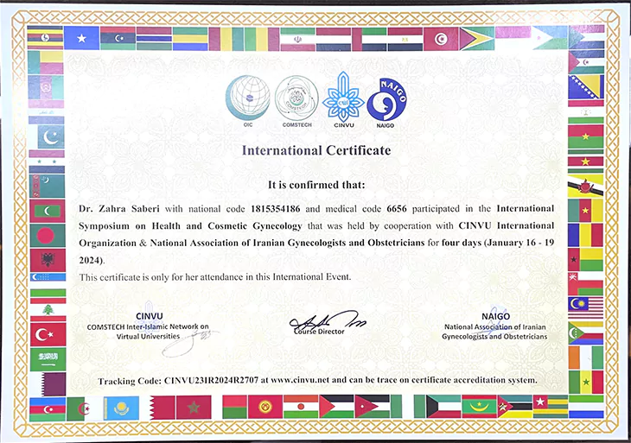Click 'COMSTECH' label under its logo
Screen dimensions: 631x443
(x=297, y=125)
